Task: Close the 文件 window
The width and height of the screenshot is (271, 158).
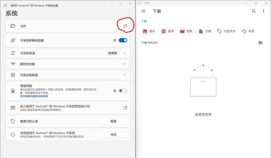Action: (x=266, y=3)
